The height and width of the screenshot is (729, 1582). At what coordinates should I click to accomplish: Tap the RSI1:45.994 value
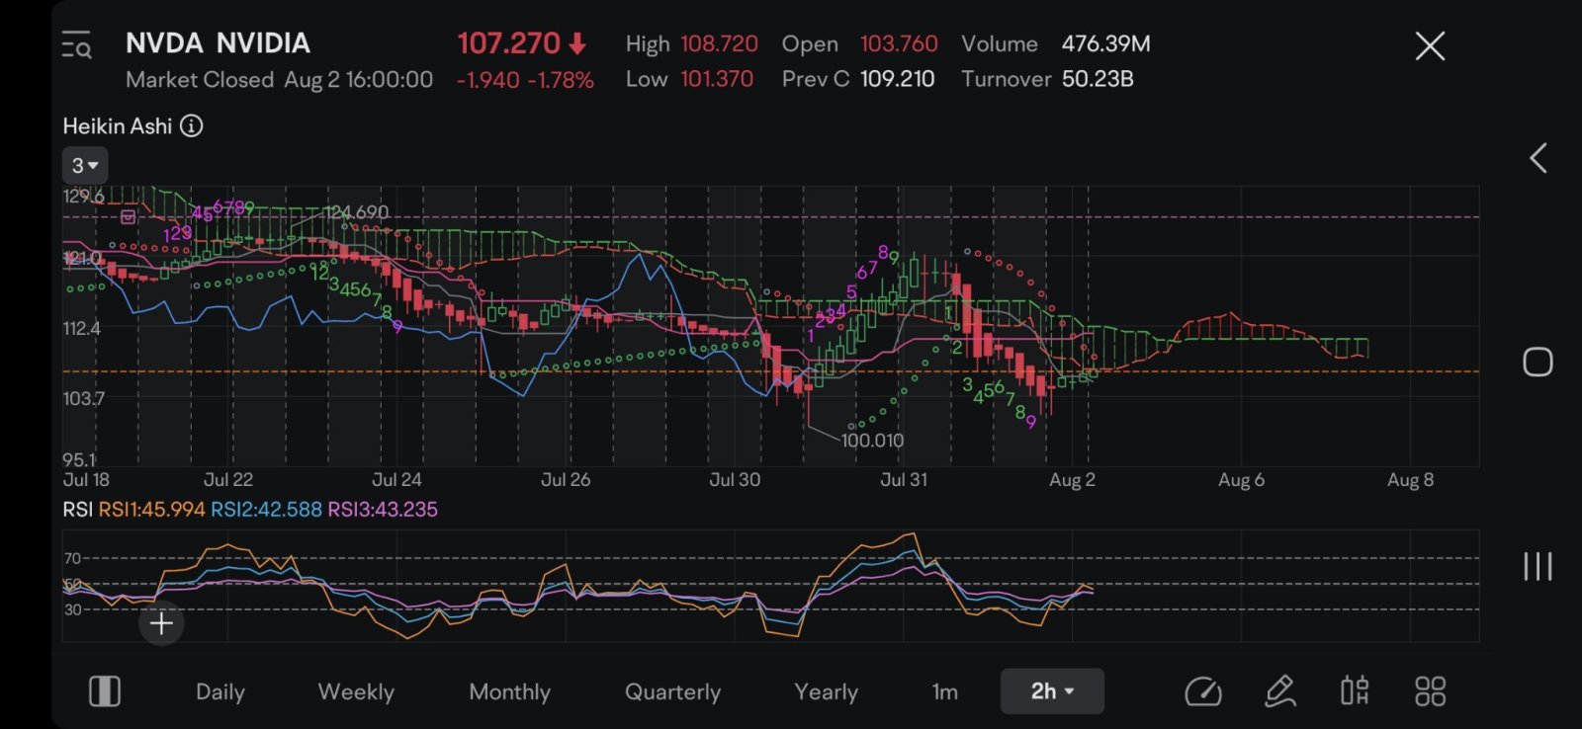point(151,510)
